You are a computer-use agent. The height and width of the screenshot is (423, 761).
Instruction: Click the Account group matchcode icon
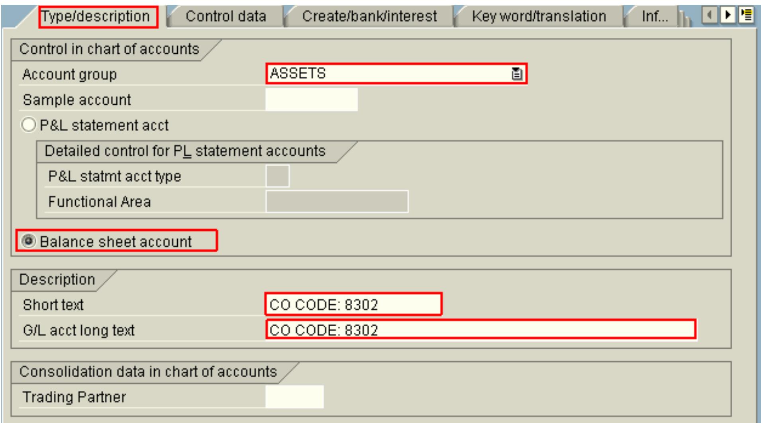click(x=517, y=73)
